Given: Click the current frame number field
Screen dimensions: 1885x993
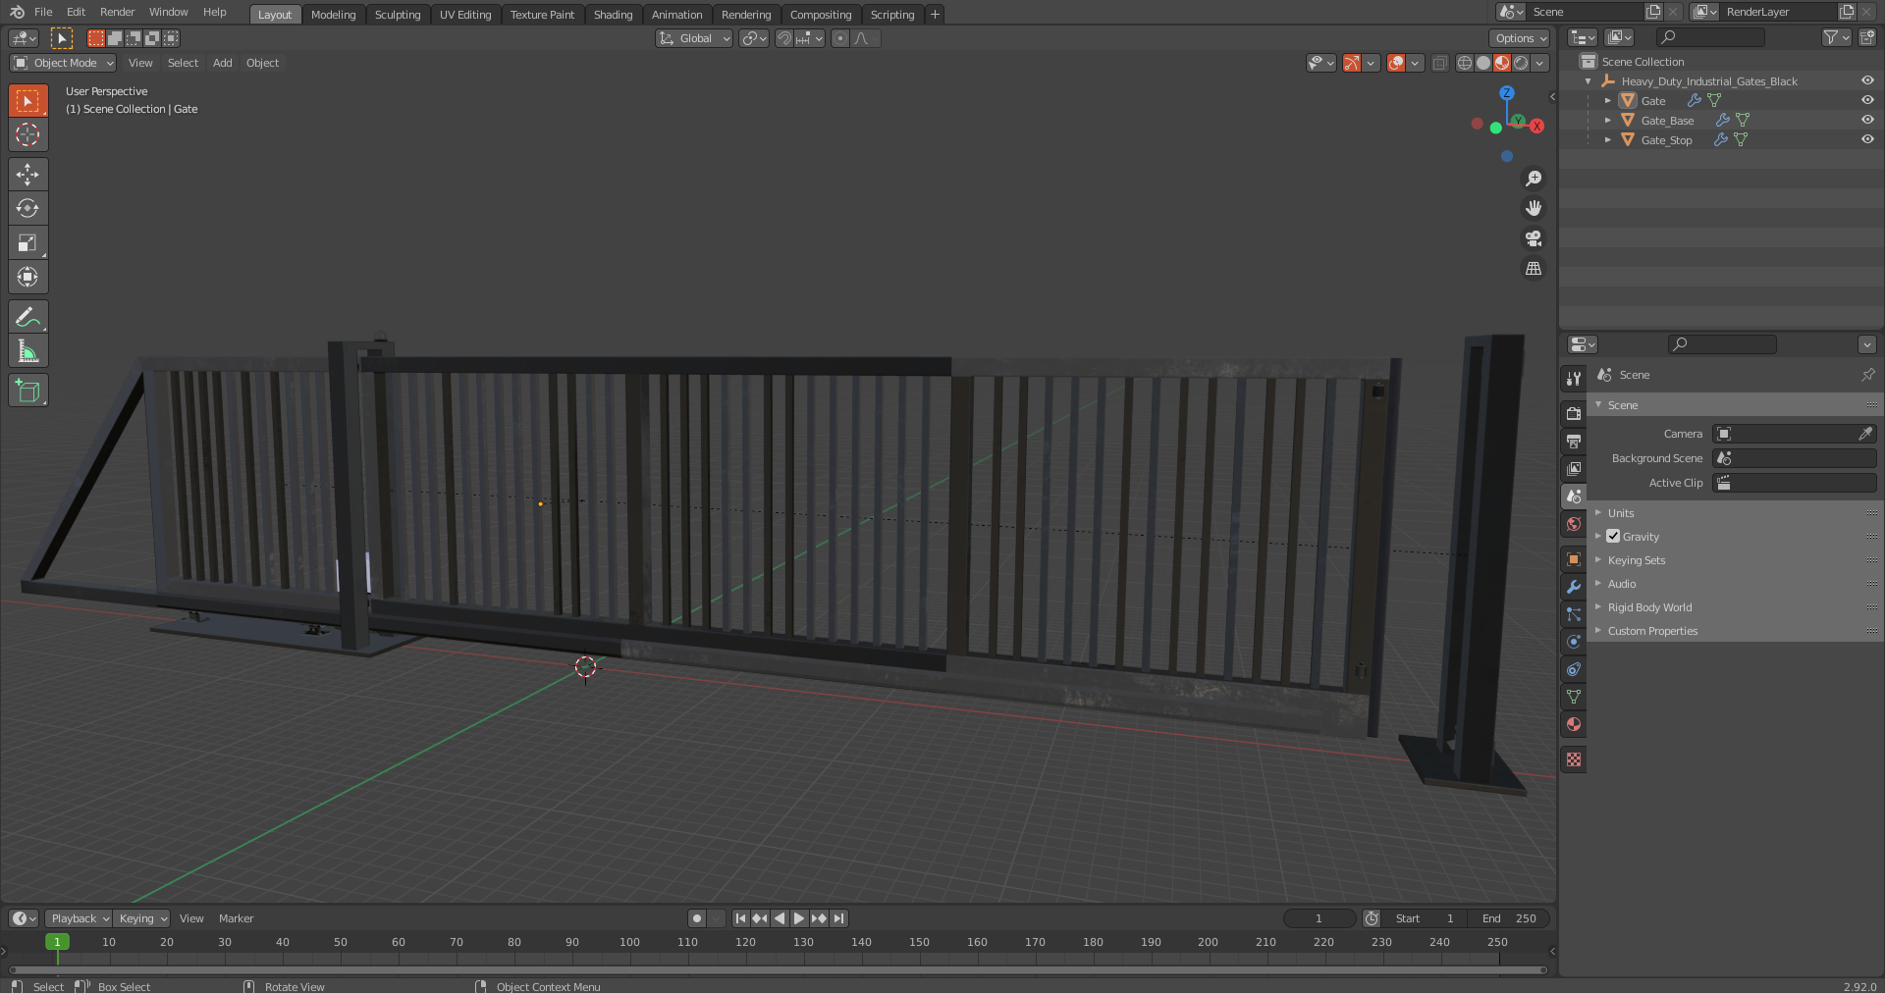Looking at the screenshot, I should 1319,918.
